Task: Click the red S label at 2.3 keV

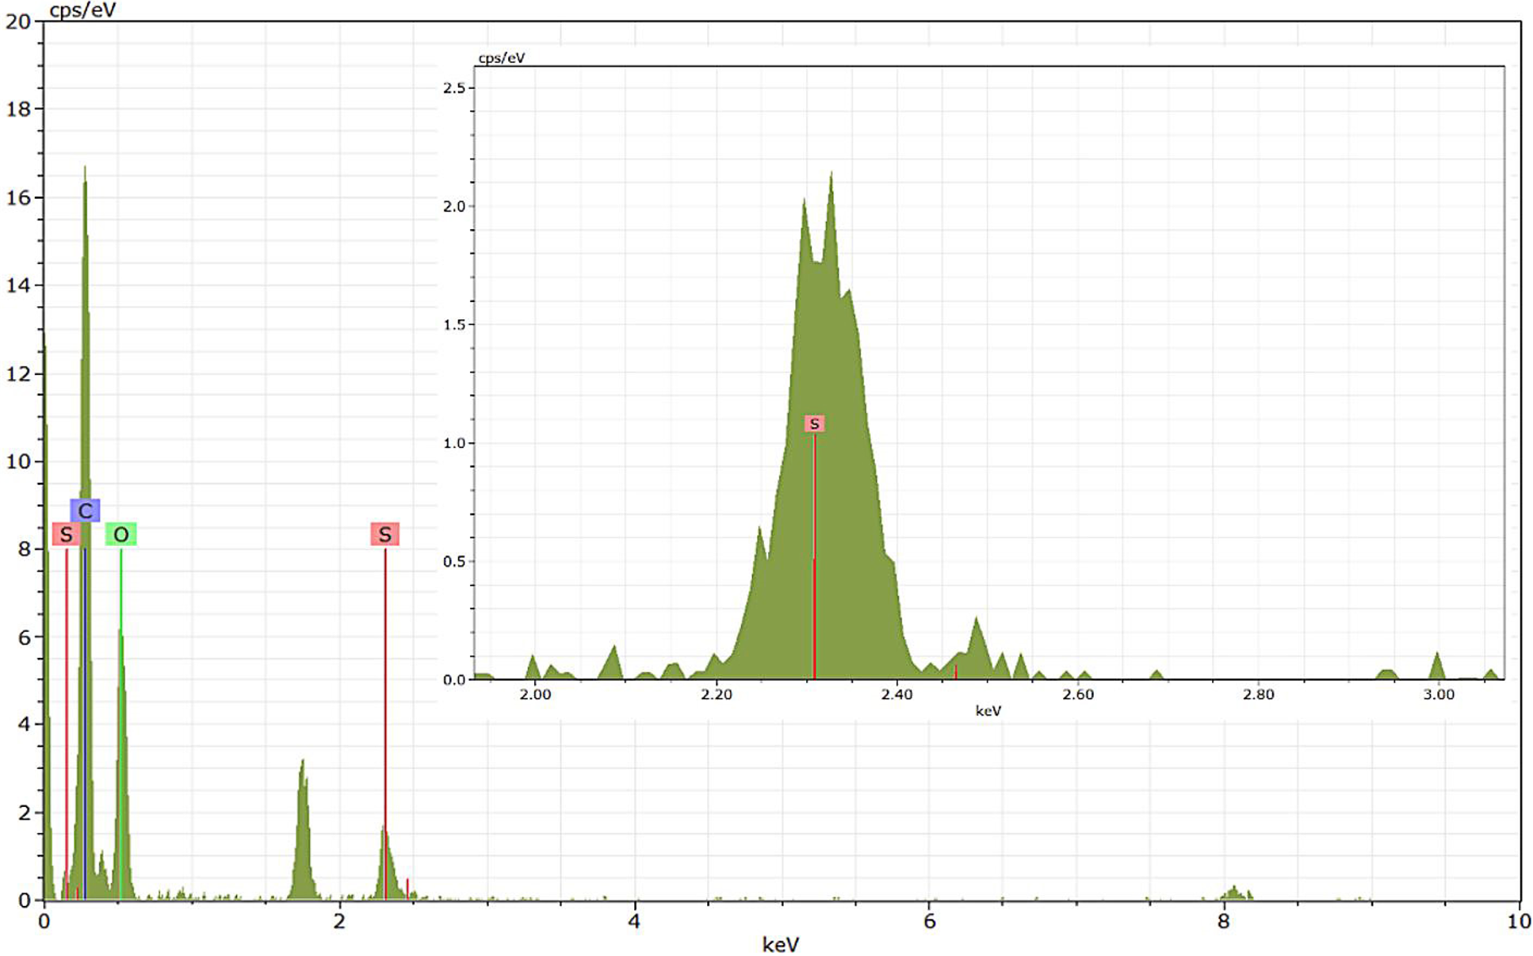Action: coord(384,534)
